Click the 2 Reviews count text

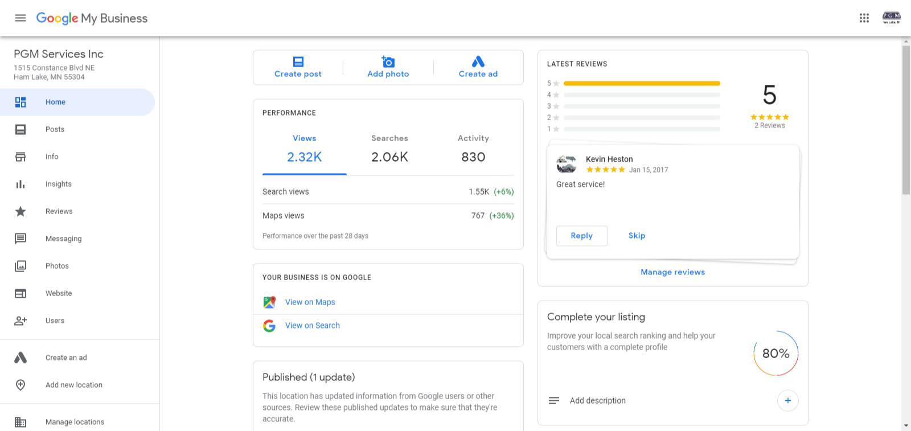tap(770, 126)
